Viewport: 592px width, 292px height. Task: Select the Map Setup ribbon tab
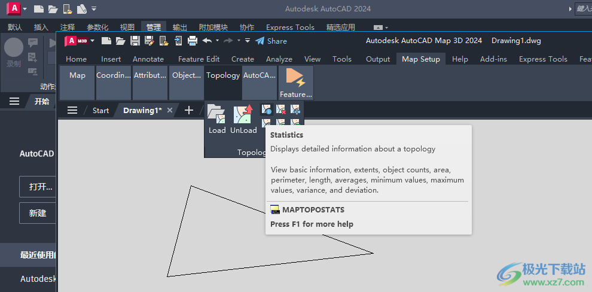420,59
